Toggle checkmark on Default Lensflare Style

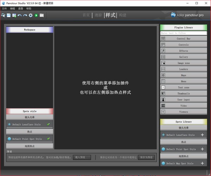pyautogui.click(x=48, y=124)
